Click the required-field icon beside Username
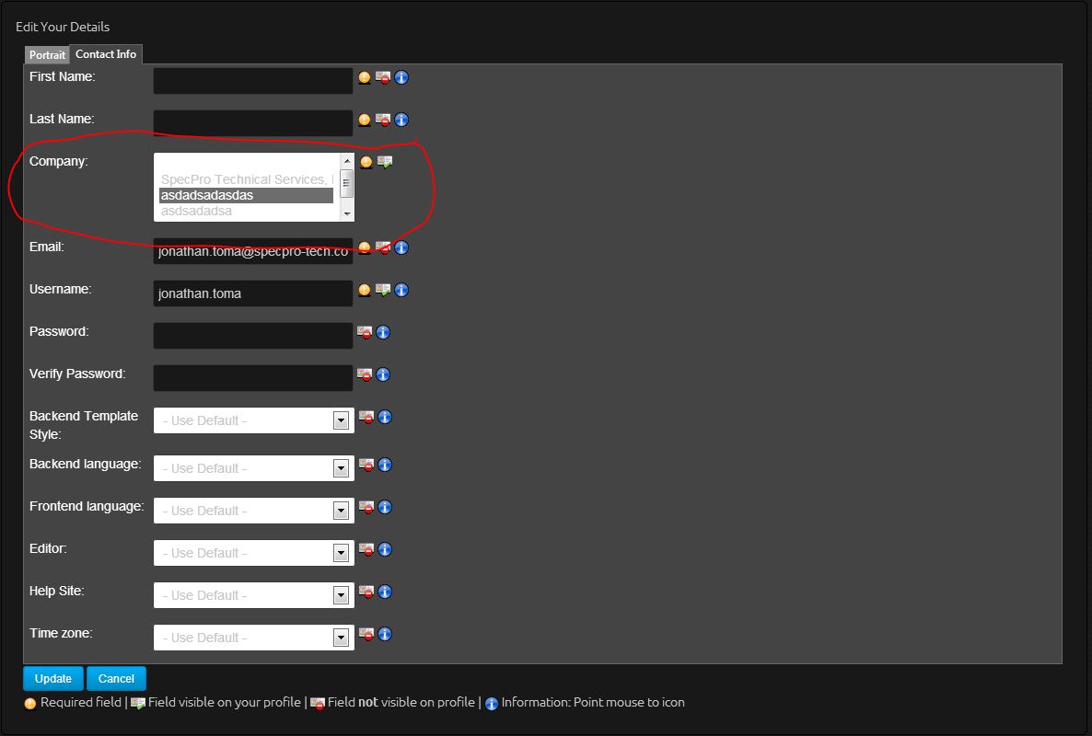The width and height of the screenshot is (1092, 736). coord(365,290)
